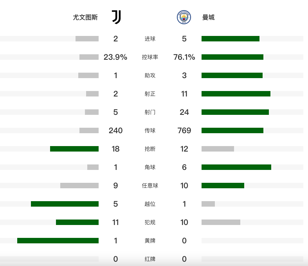This screenshot has height=266, width=308.
Task: Open the 尤文图斯 team name link
Action: pyautogui.click(x=85, y=17)
